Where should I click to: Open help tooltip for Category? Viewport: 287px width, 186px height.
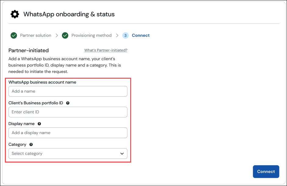pyautogui.click(x=31, y=144)
